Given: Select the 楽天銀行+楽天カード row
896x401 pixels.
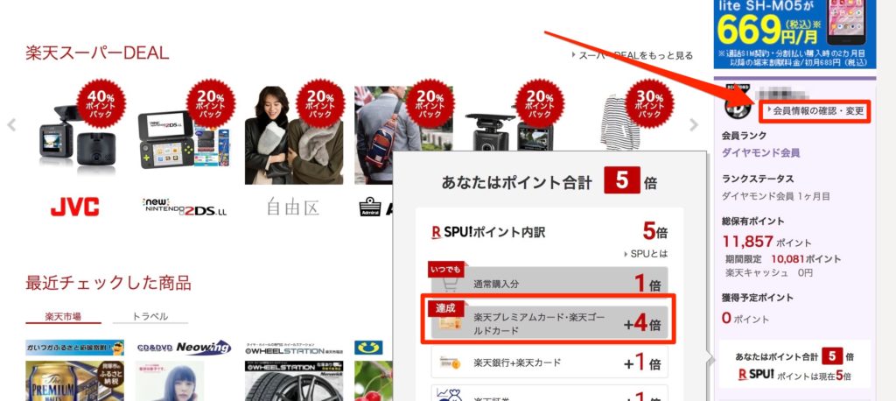Looking at the screenshot, I should 549,362.
